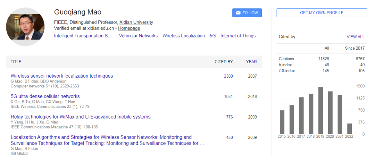375x156 pixels.
Task: View the 2300 citations count
Action: [x=228, y=76]
